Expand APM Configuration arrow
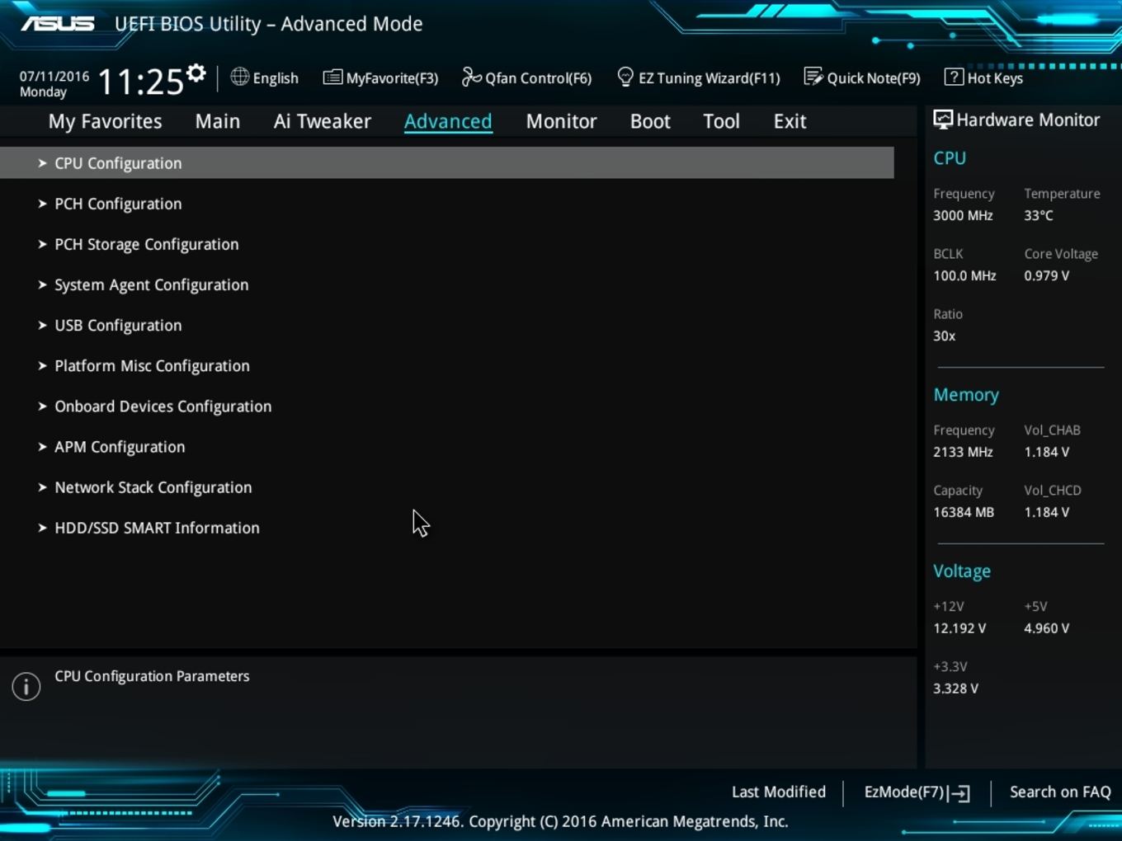 (42, 446)
